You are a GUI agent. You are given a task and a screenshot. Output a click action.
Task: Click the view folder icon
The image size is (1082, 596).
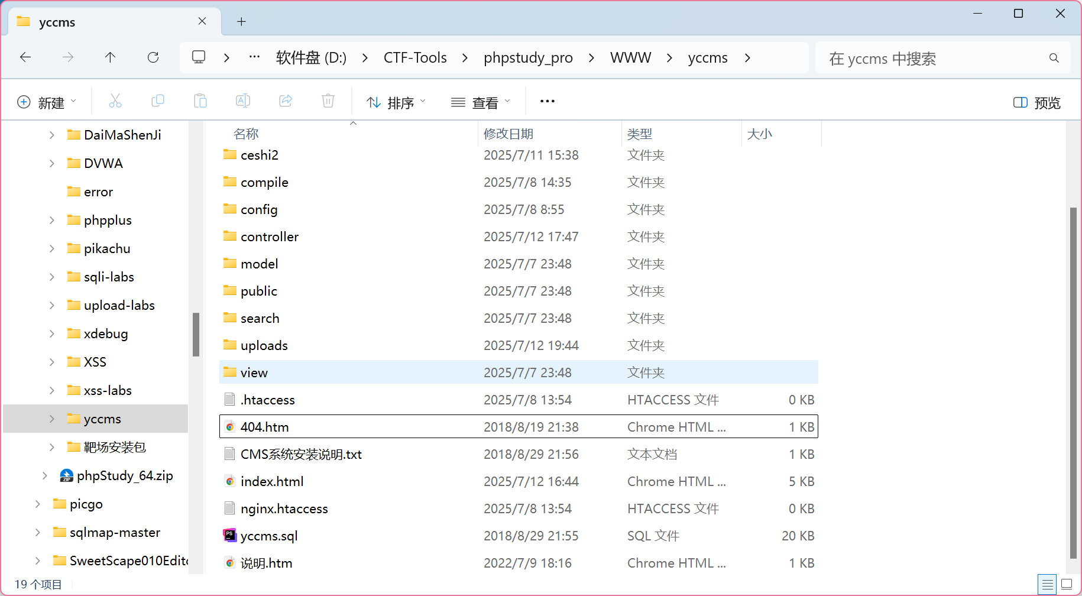point(230,372)
